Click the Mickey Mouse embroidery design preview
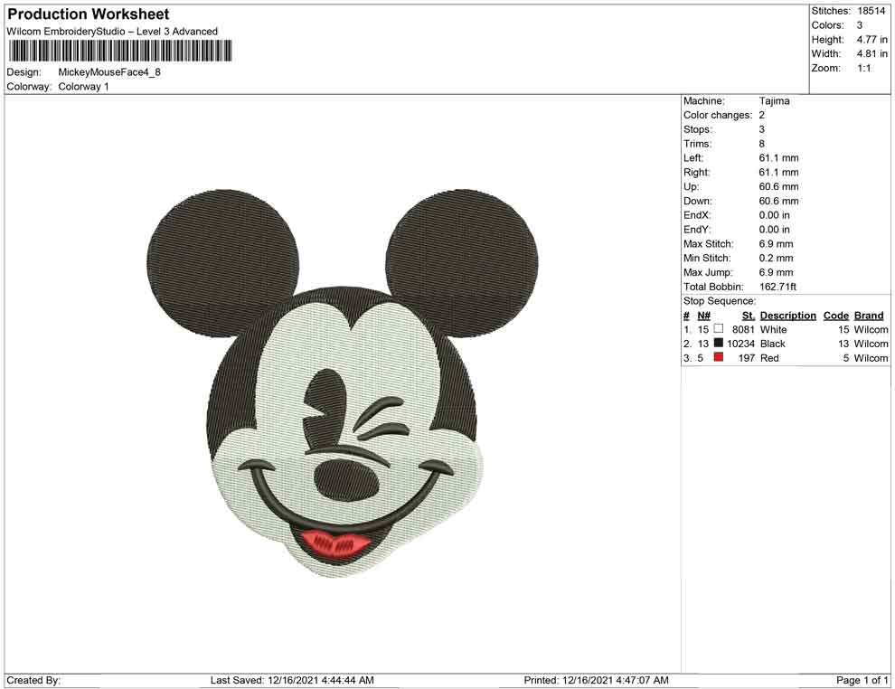 (x=343, y=383)
